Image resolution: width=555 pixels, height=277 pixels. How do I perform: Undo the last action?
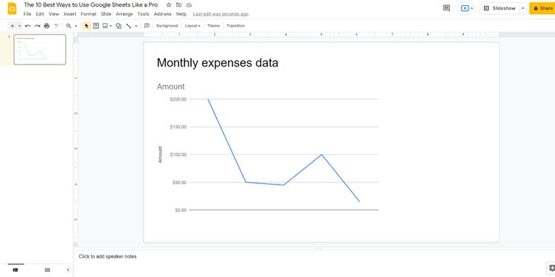27,26
